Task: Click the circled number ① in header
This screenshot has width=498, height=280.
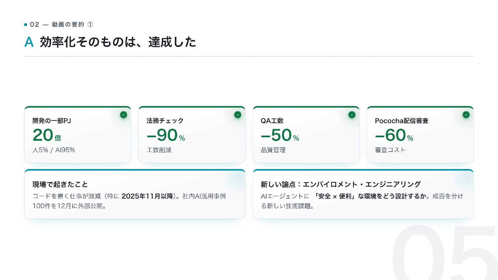Action: (90, 25)
